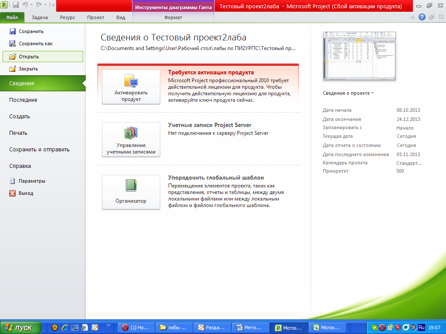
Task: Open the Windows пуск start button
Action: pos(20,327)
